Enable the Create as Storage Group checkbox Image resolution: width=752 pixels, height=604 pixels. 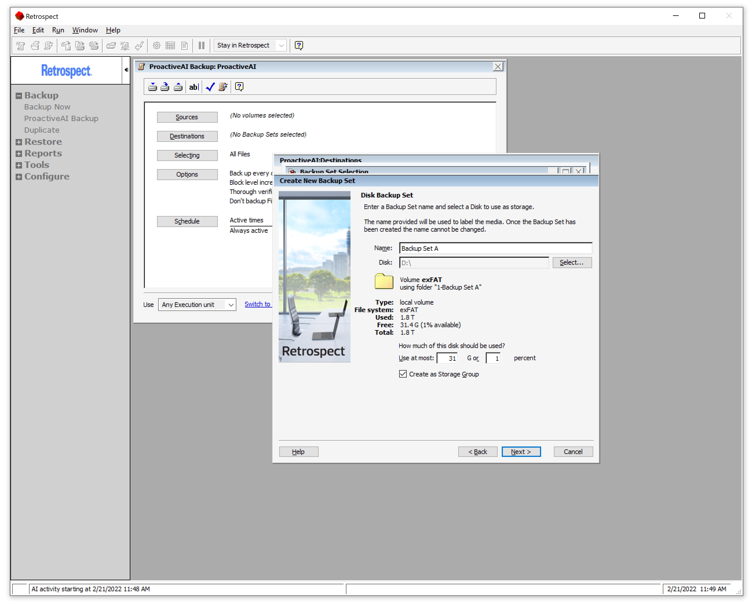(403, 374)
